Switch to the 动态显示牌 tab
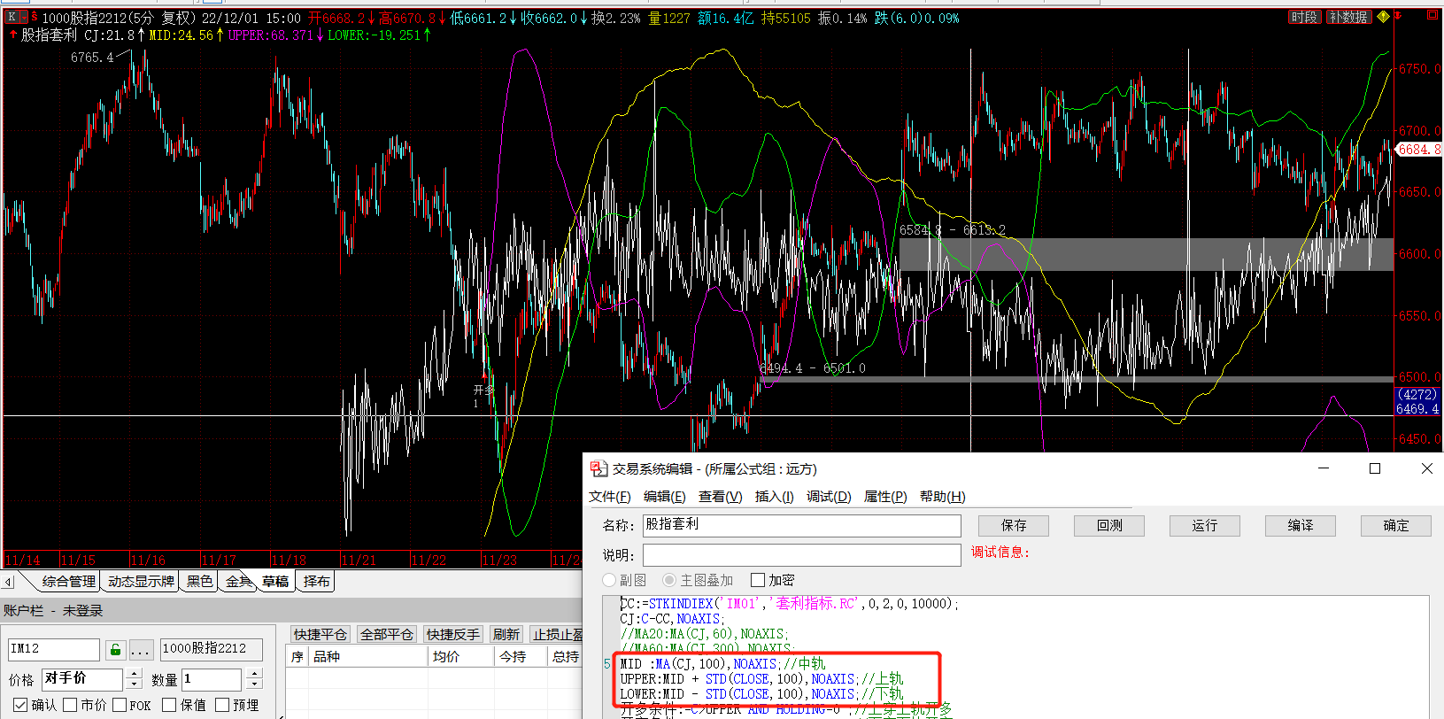This screenshot has height=719, width=1444. pos(141,582)
